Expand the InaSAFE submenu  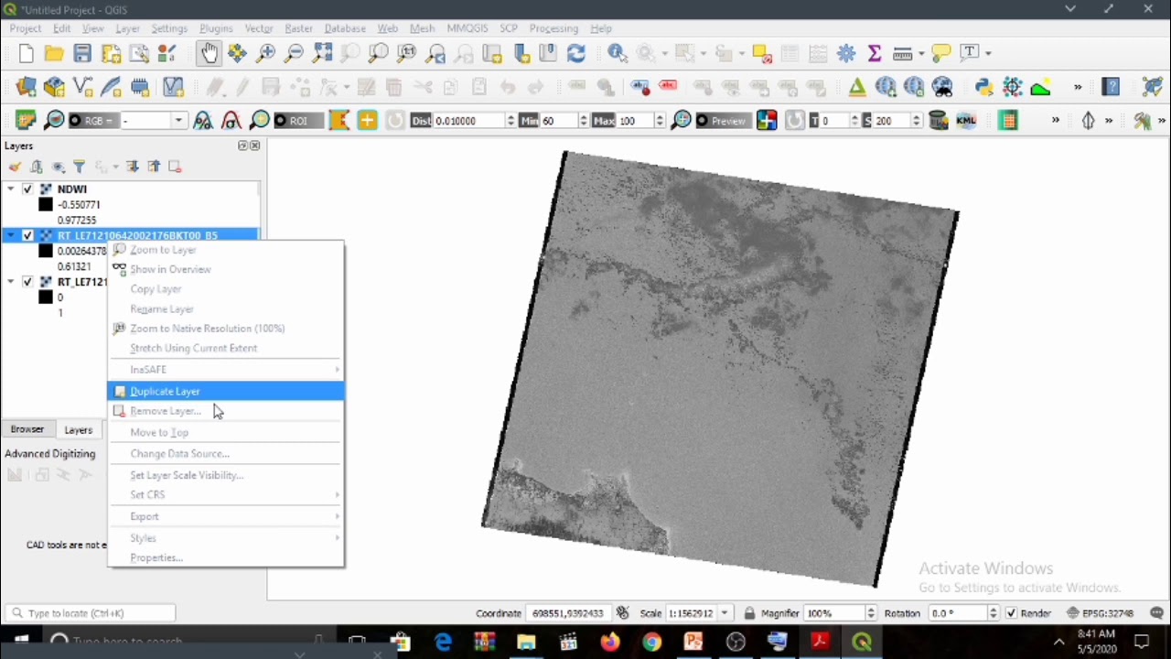click(225, 370)
